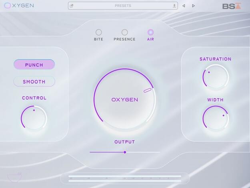This screenshot has height=188, width=250.
Task: Click the large Oxygen knob indicator
Action: click(x=147, y=90)
